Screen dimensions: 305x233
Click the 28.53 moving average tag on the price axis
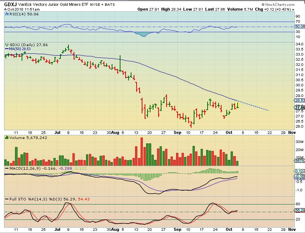300,100
